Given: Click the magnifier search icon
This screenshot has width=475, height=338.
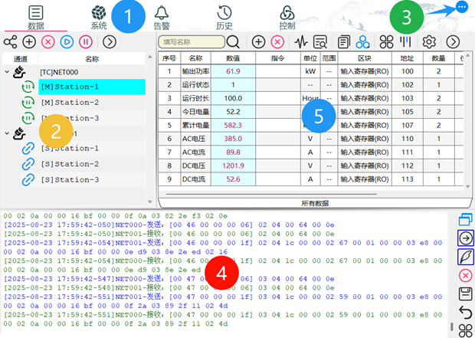Looking at the screenshot, I should [233, 42].
